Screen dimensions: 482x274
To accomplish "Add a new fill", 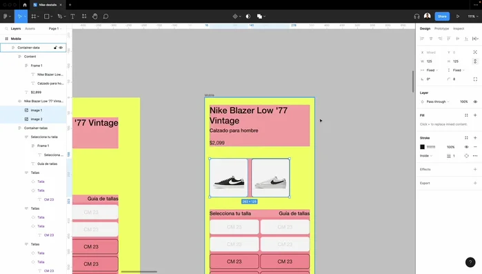I will 475,115.
